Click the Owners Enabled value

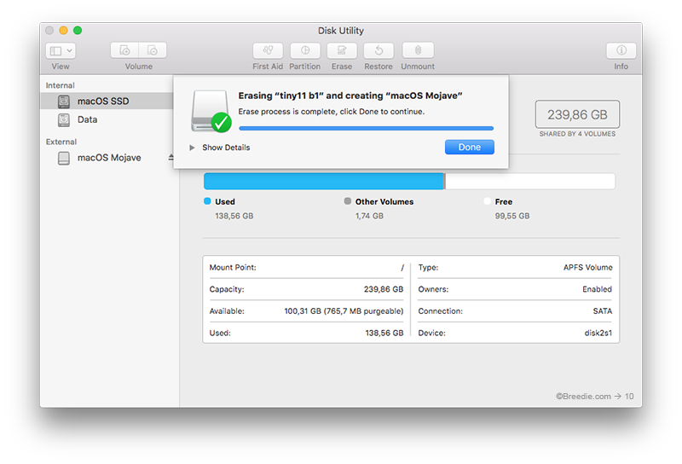pyautogui.click(x=598, y=289)
